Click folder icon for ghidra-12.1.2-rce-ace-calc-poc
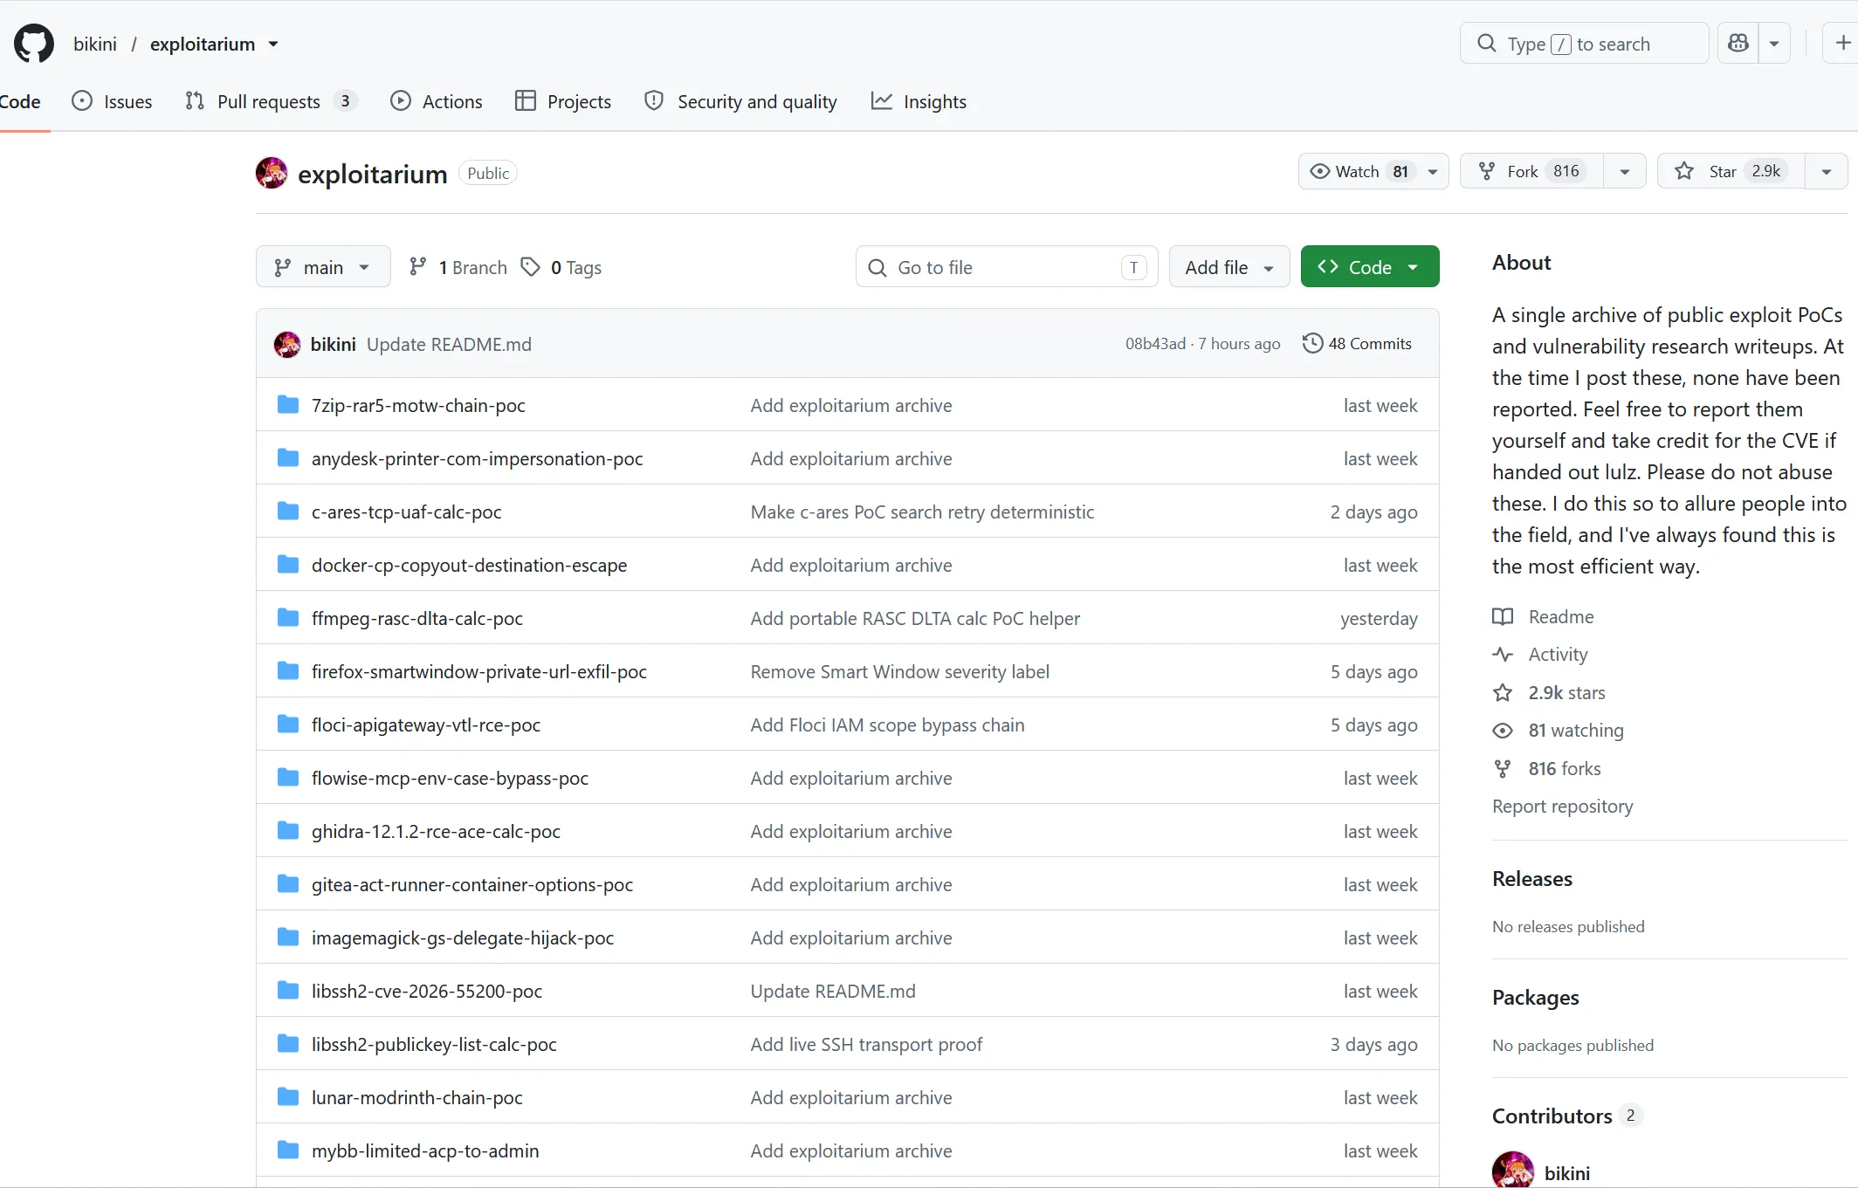 click(288, 830)
